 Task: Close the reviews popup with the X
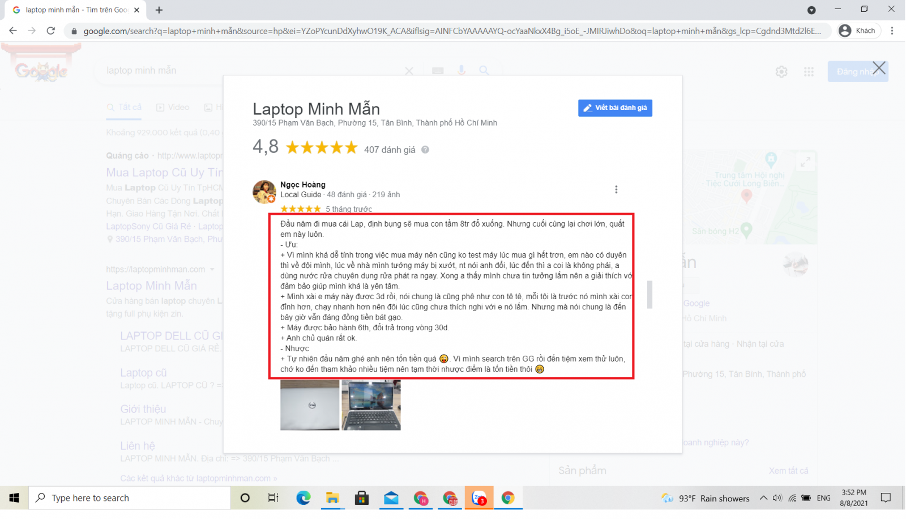click(x=879, y=69)
